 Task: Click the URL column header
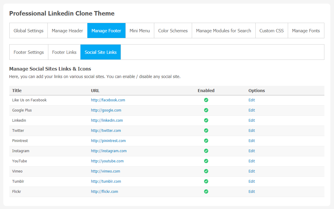click(x=95, y=91)
